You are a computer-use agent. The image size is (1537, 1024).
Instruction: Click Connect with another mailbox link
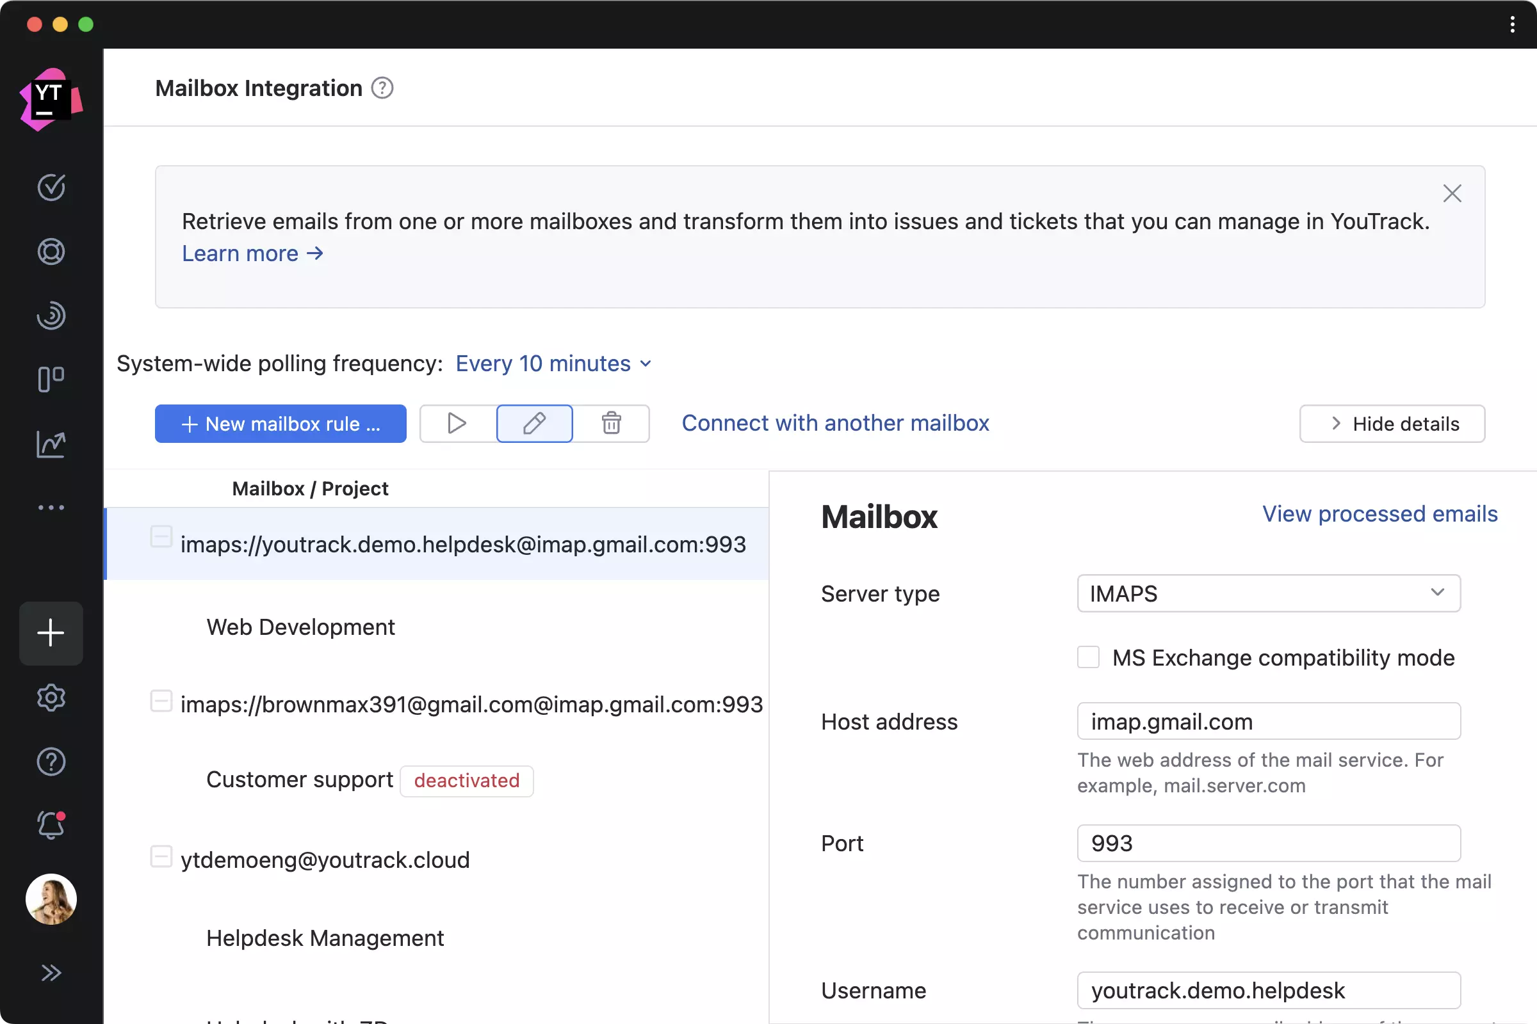point(835,423)
